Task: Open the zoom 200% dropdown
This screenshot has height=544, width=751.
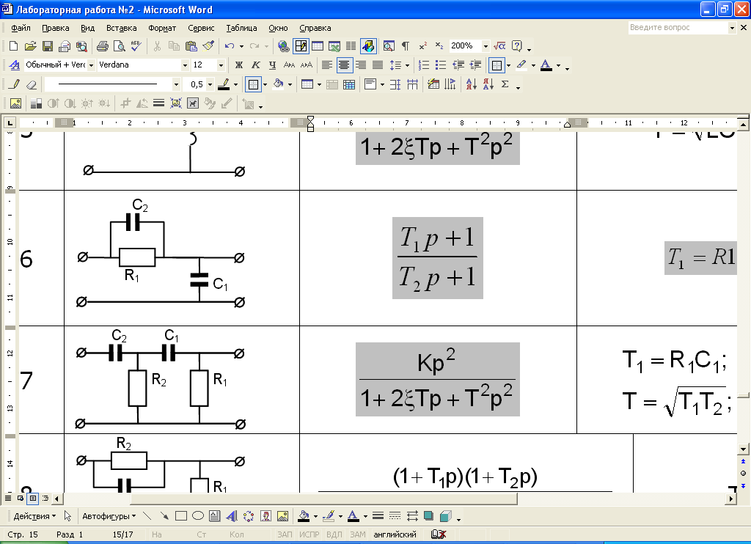Action: click(486, 46)
